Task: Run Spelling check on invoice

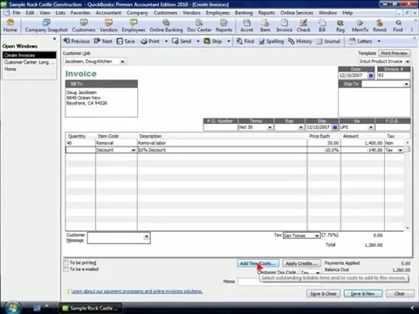Action: click(x=271, y=41)
